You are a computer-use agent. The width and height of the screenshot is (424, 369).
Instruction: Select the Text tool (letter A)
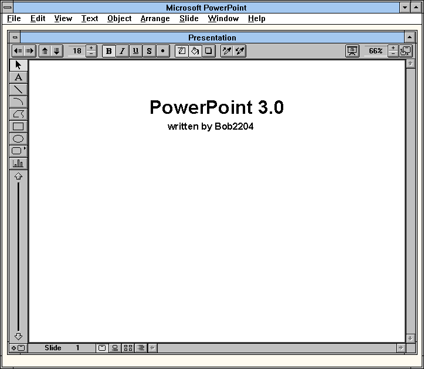click(x=18, y=77)
